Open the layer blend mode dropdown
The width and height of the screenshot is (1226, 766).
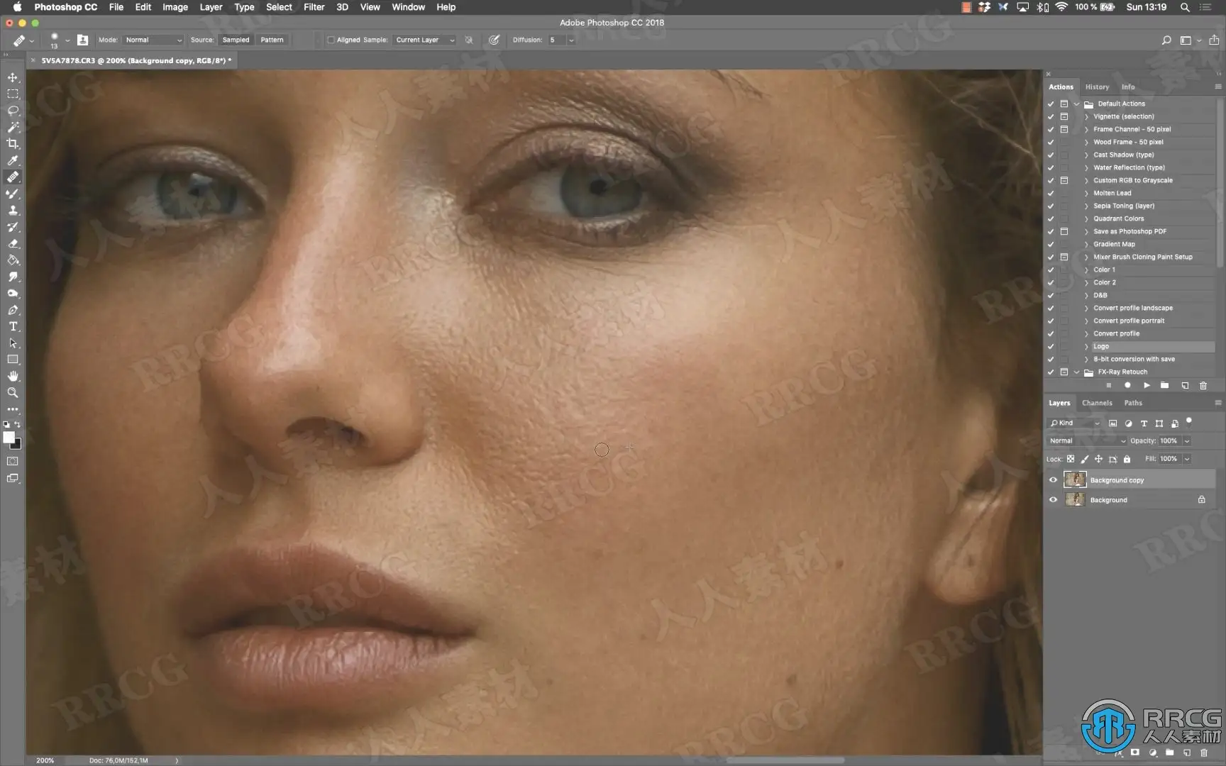click(1087, 441)
